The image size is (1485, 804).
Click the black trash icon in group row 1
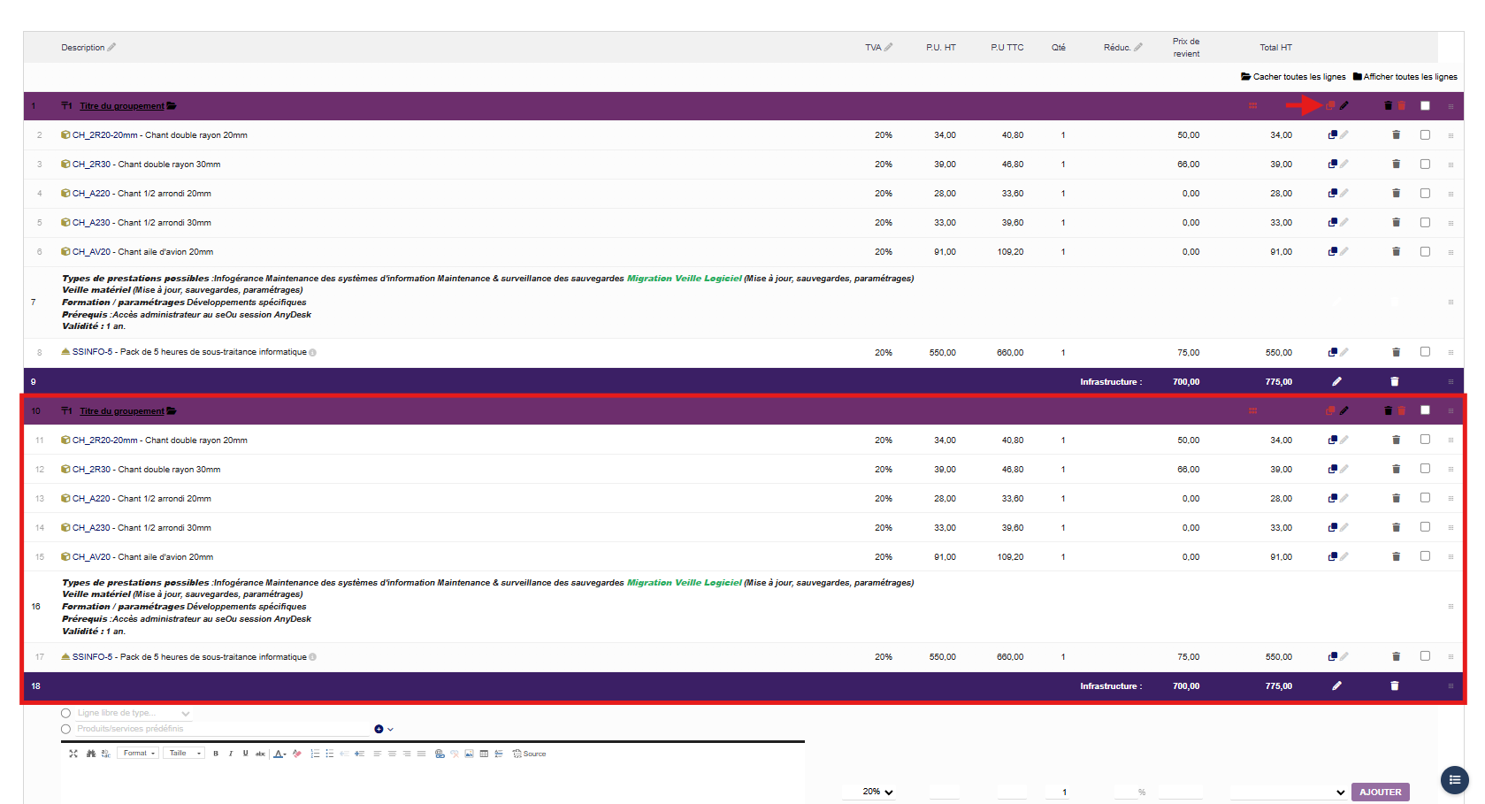point(1389,106)
